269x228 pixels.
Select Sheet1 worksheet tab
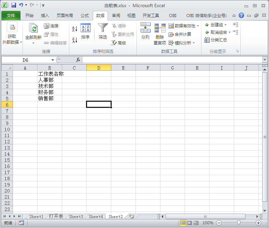click(37, 216)
